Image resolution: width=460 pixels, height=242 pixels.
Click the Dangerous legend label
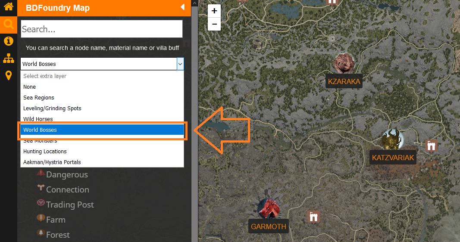[67, 175]
